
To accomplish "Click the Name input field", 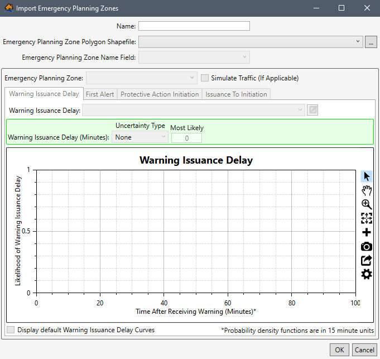I will click(194, 26).
